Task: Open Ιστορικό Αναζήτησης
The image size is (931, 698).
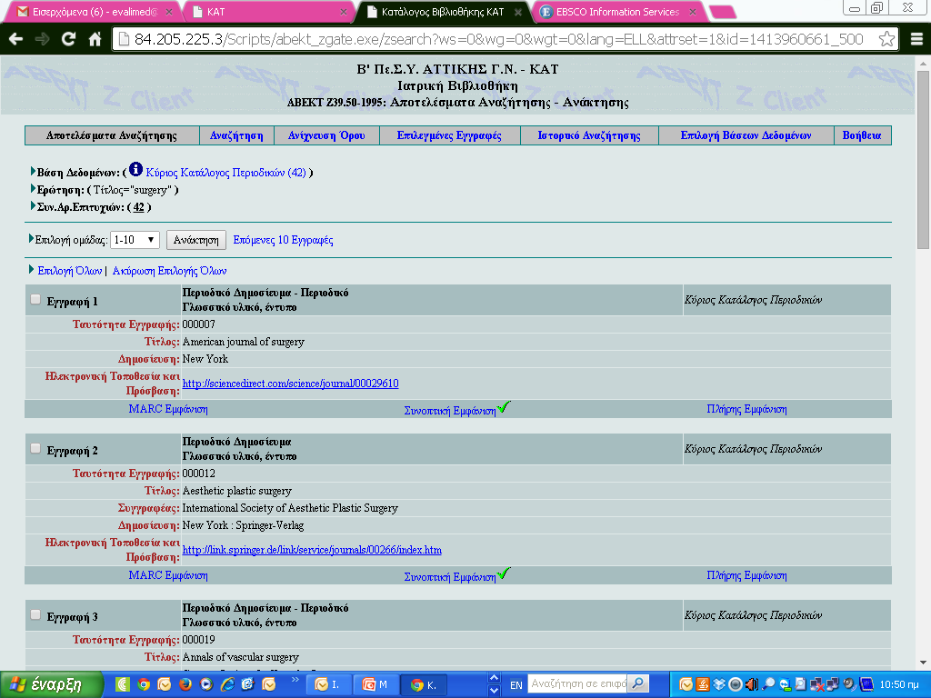Action: [x=589, y=135]
